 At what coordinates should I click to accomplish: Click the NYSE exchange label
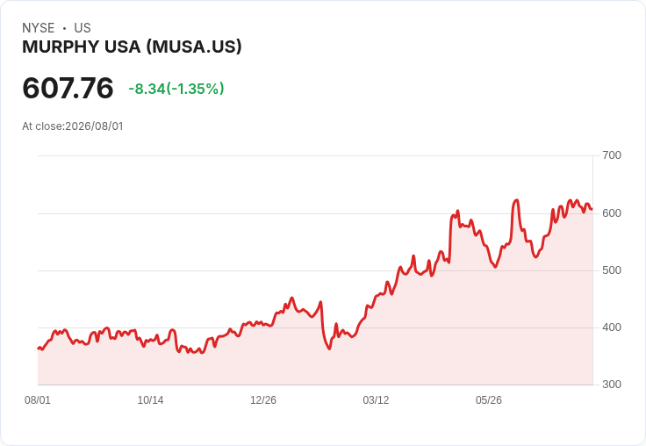39,28
